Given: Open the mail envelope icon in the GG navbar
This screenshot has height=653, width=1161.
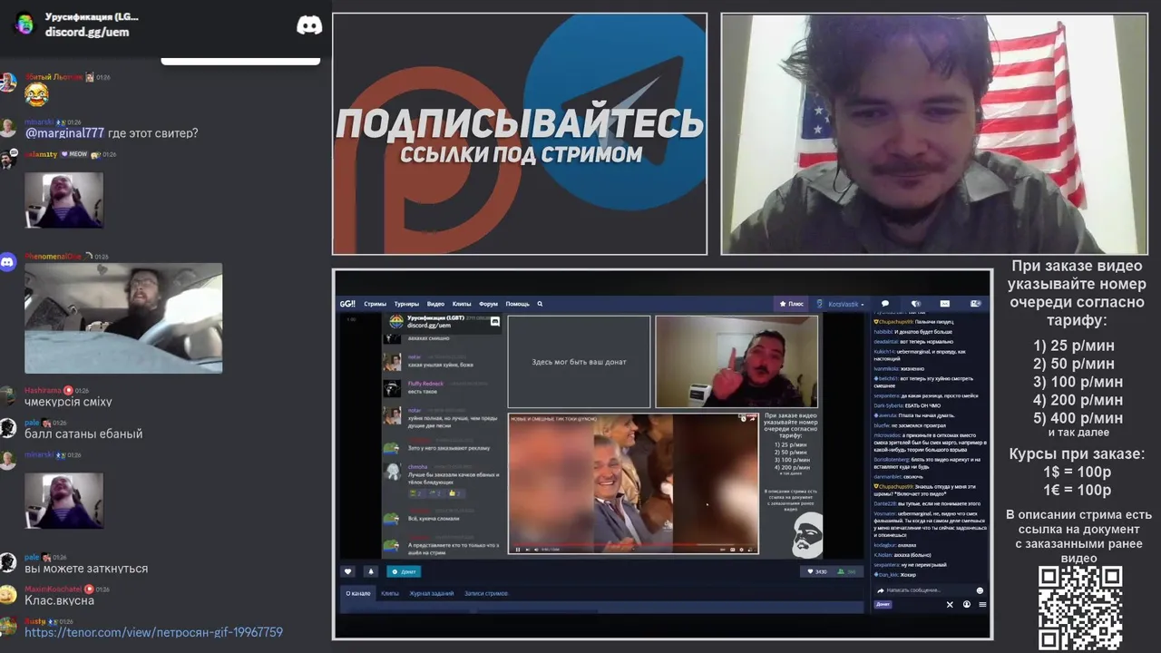Looking at the screenshot, I should 944,304.
